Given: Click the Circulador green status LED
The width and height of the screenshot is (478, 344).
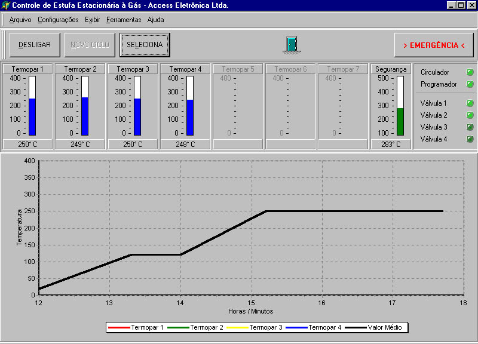Looking at the screenshot, I should coord(470,72).
